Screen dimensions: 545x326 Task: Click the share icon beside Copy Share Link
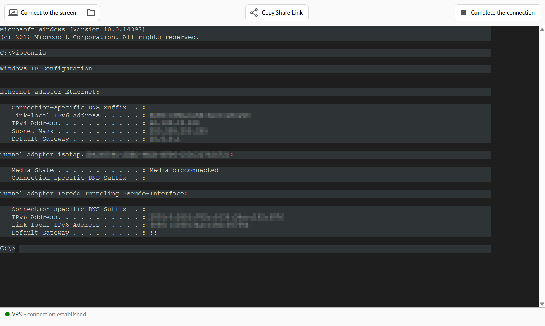coord(254,13)
